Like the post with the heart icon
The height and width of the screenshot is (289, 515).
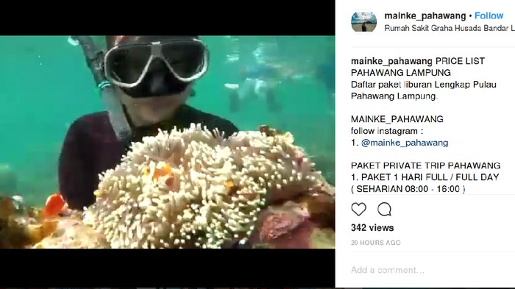pyautogui.click(x=359, y=209)
